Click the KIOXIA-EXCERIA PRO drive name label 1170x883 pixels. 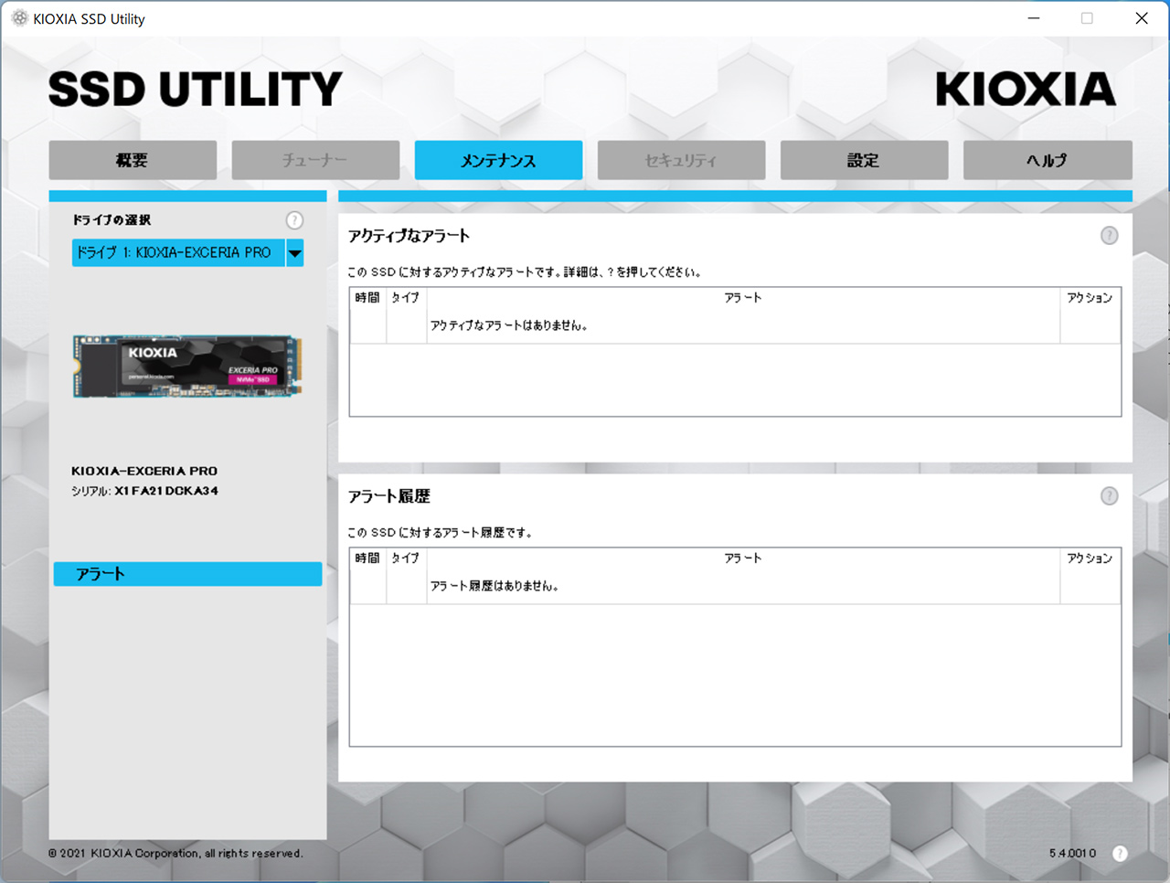(144, 471)
